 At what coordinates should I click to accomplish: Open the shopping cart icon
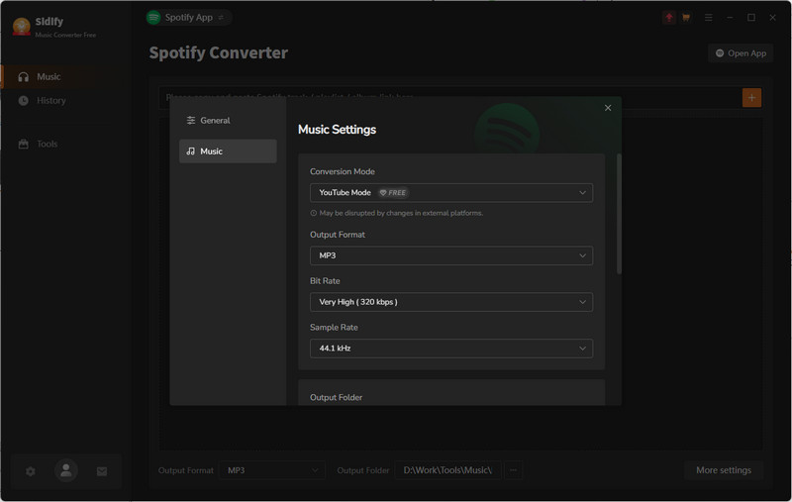[686, 18]
